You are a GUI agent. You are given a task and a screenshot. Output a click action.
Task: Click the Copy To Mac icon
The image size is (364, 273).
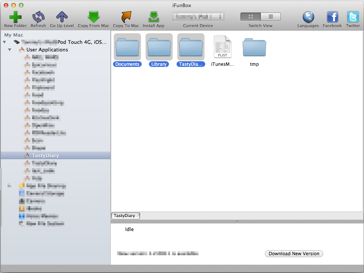126,17
